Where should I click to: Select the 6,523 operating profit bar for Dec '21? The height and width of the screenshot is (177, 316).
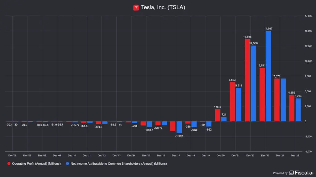232,101
